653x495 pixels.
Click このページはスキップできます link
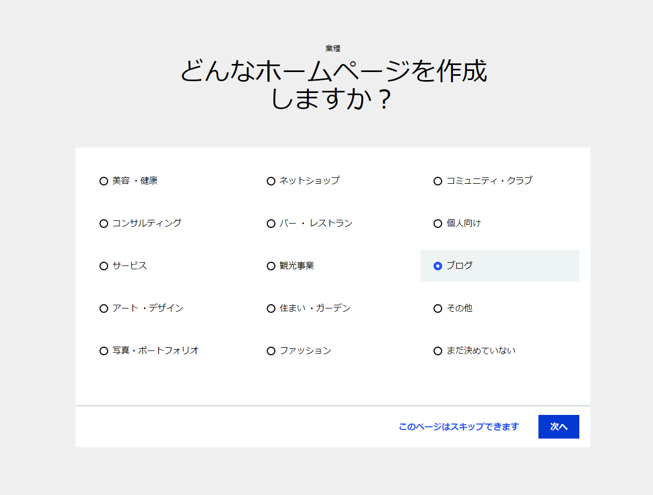coord(458,427)
